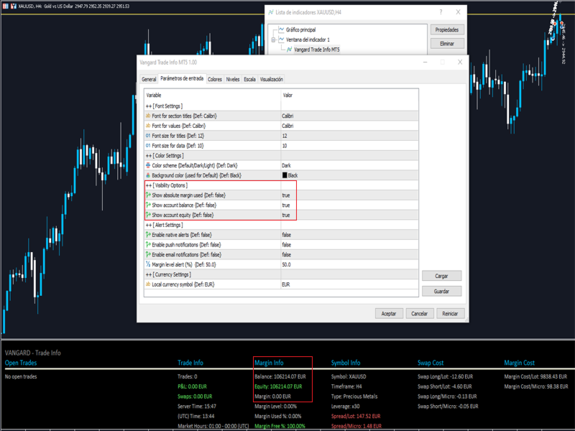Toggle Show absolute margin used value
Screen dimensions: 575x431
point(349,195)
